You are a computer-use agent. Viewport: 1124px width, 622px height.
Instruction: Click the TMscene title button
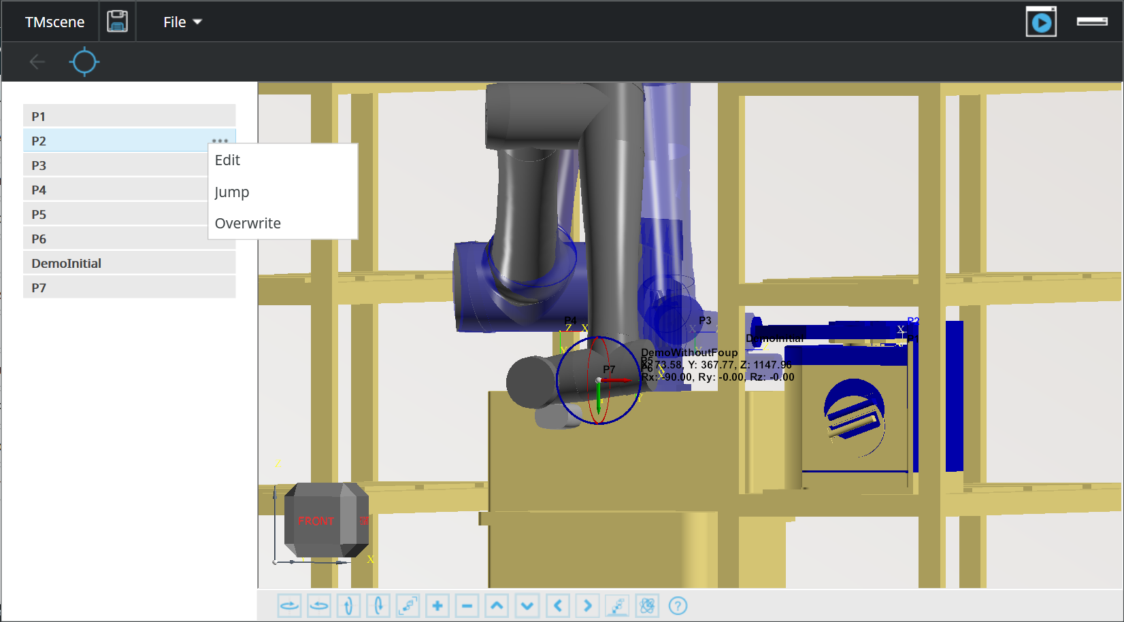pyautogui.click(x=54, y=22)
